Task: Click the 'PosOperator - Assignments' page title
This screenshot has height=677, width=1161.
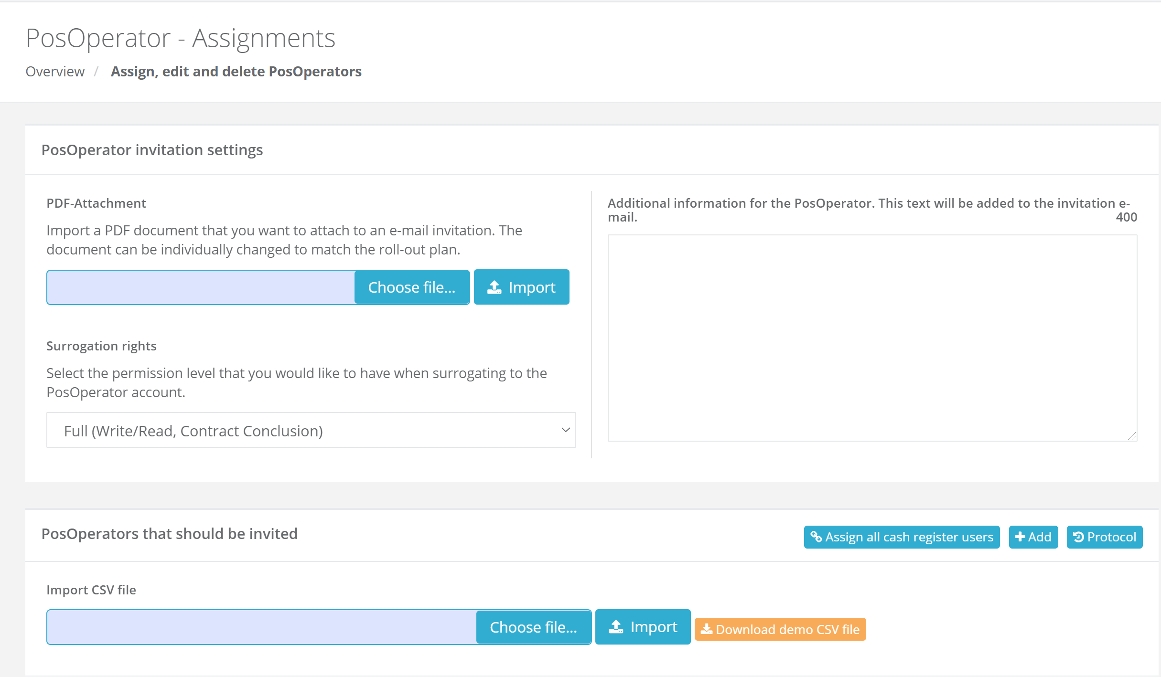Action: click(181, 38)
